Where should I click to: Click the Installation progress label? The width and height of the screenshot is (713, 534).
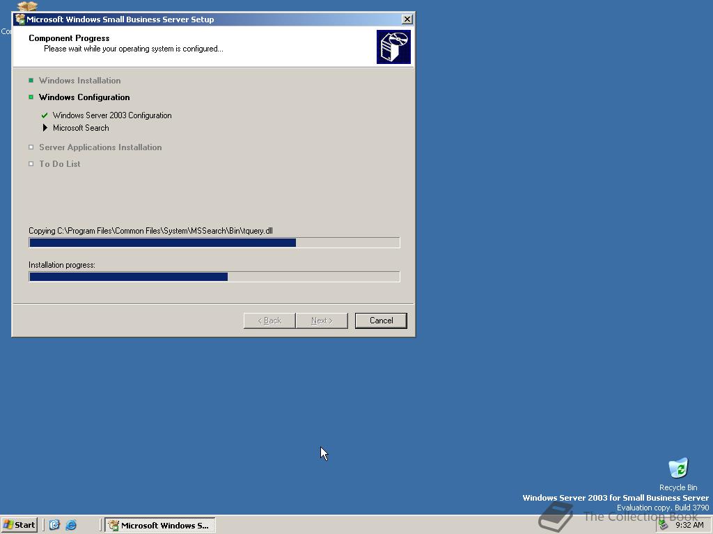[x=62, y=265]
